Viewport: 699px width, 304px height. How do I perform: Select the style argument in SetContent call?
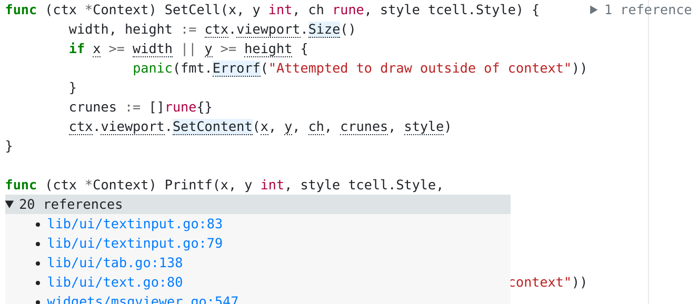click(424, 127)
